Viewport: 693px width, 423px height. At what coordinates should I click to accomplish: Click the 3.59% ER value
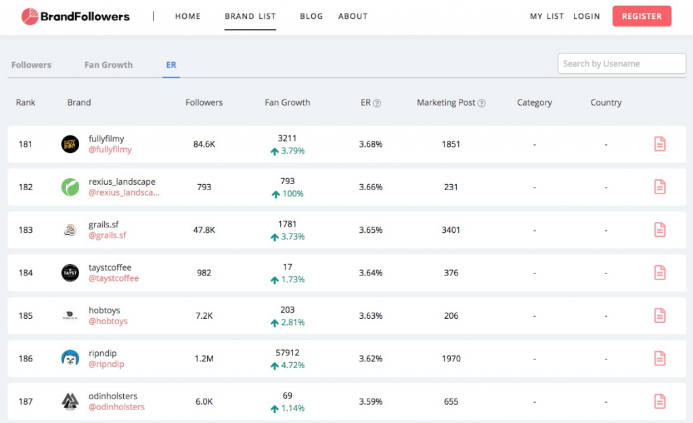coord(371,401)
